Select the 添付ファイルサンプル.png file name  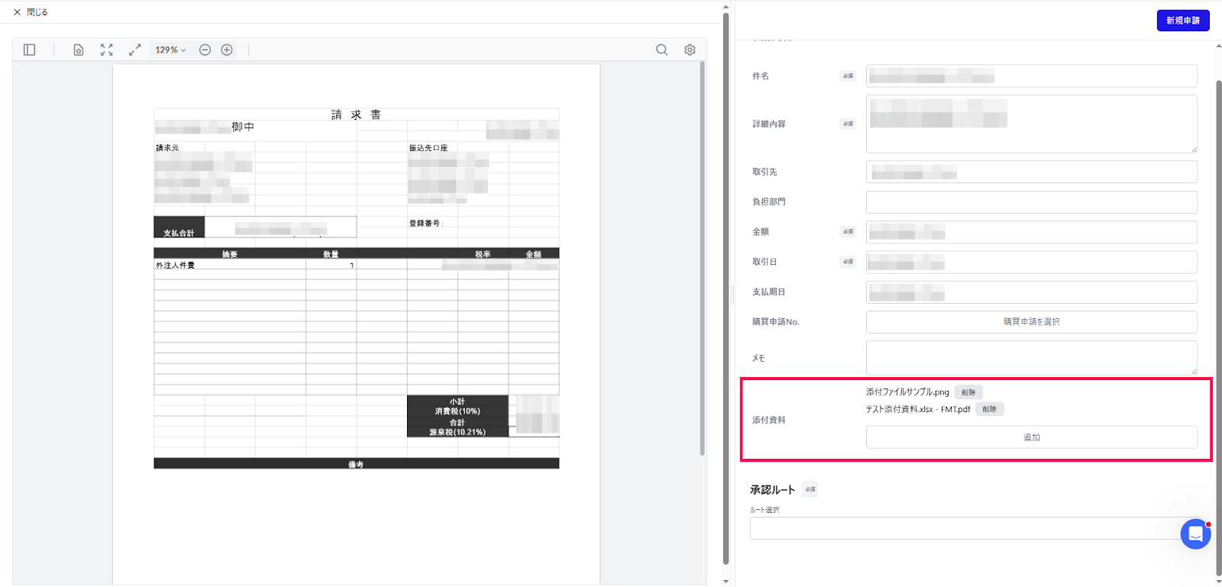pyautogui.click(x=907, y=392)
